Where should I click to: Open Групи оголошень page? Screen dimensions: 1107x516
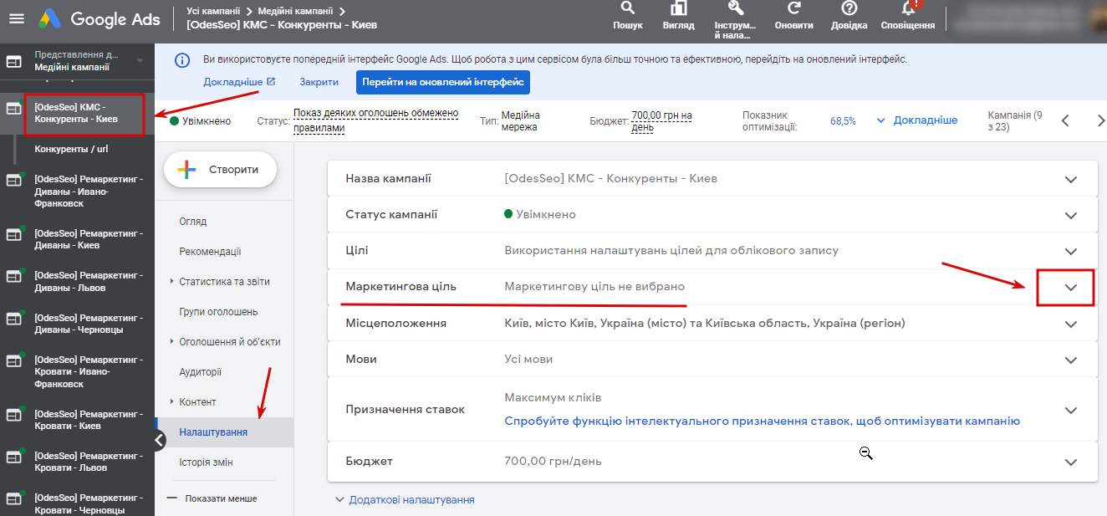coord(218,312)
